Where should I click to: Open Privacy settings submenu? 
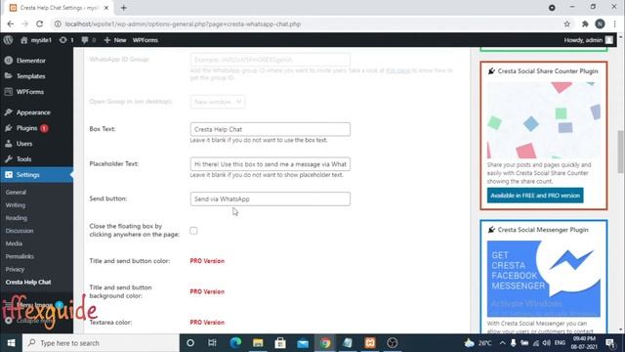click(x=15, y=270)
